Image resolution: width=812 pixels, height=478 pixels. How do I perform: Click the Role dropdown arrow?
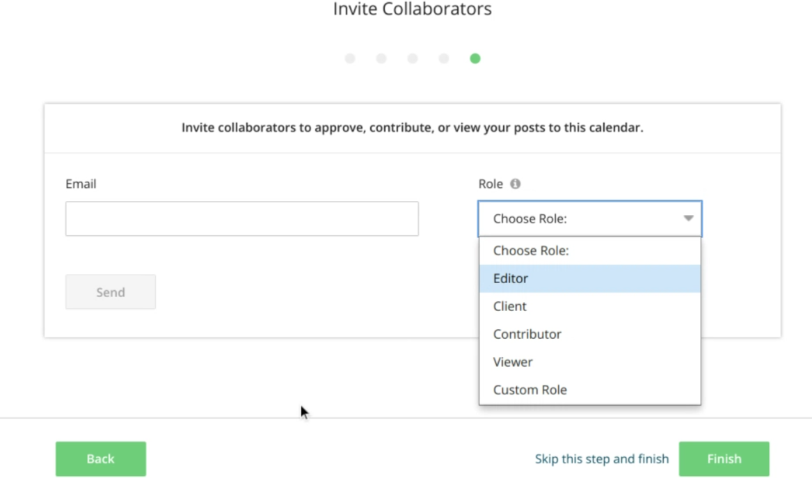pos(688,218)
